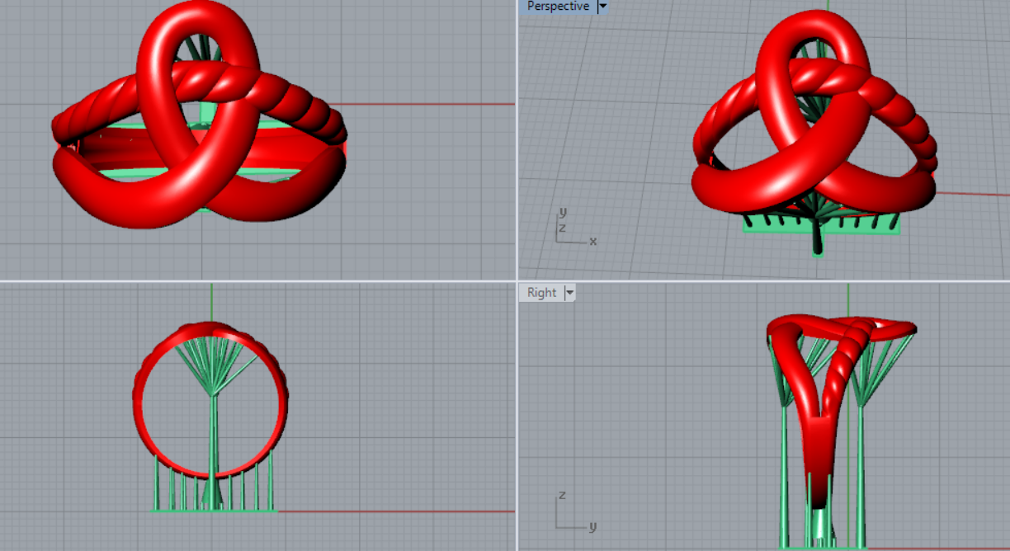Click the Right viewport title label
This screenshot has width=1010, height=551.
[541, 293]
